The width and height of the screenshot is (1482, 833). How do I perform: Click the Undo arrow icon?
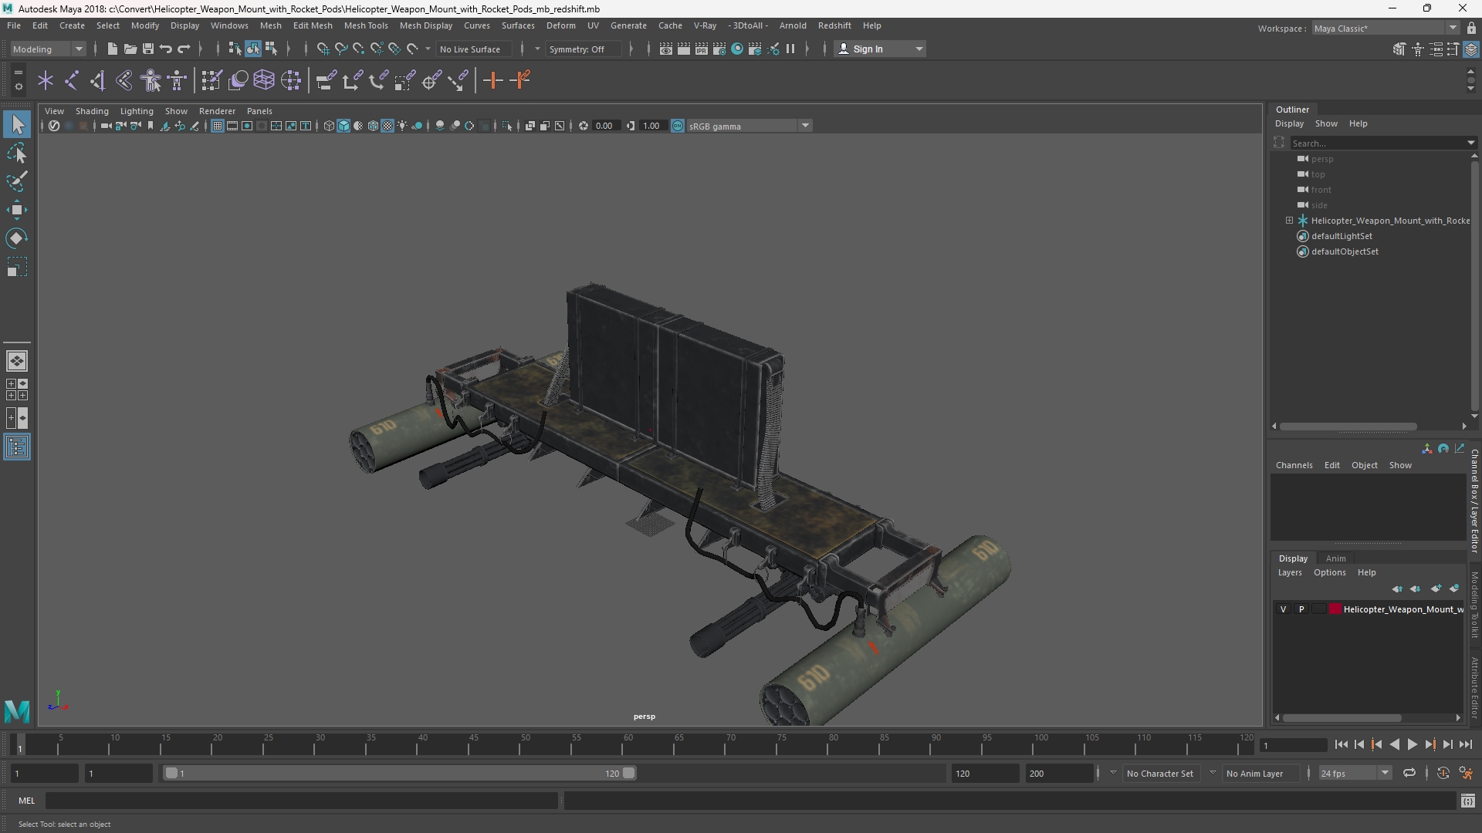pos(165,49)
